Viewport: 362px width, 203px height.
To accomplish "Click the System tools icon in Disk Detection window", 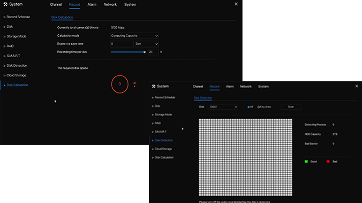I will pos(154,86).
